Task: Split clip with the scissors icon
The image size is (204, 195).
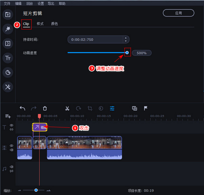Action: (x=67, y=108)
